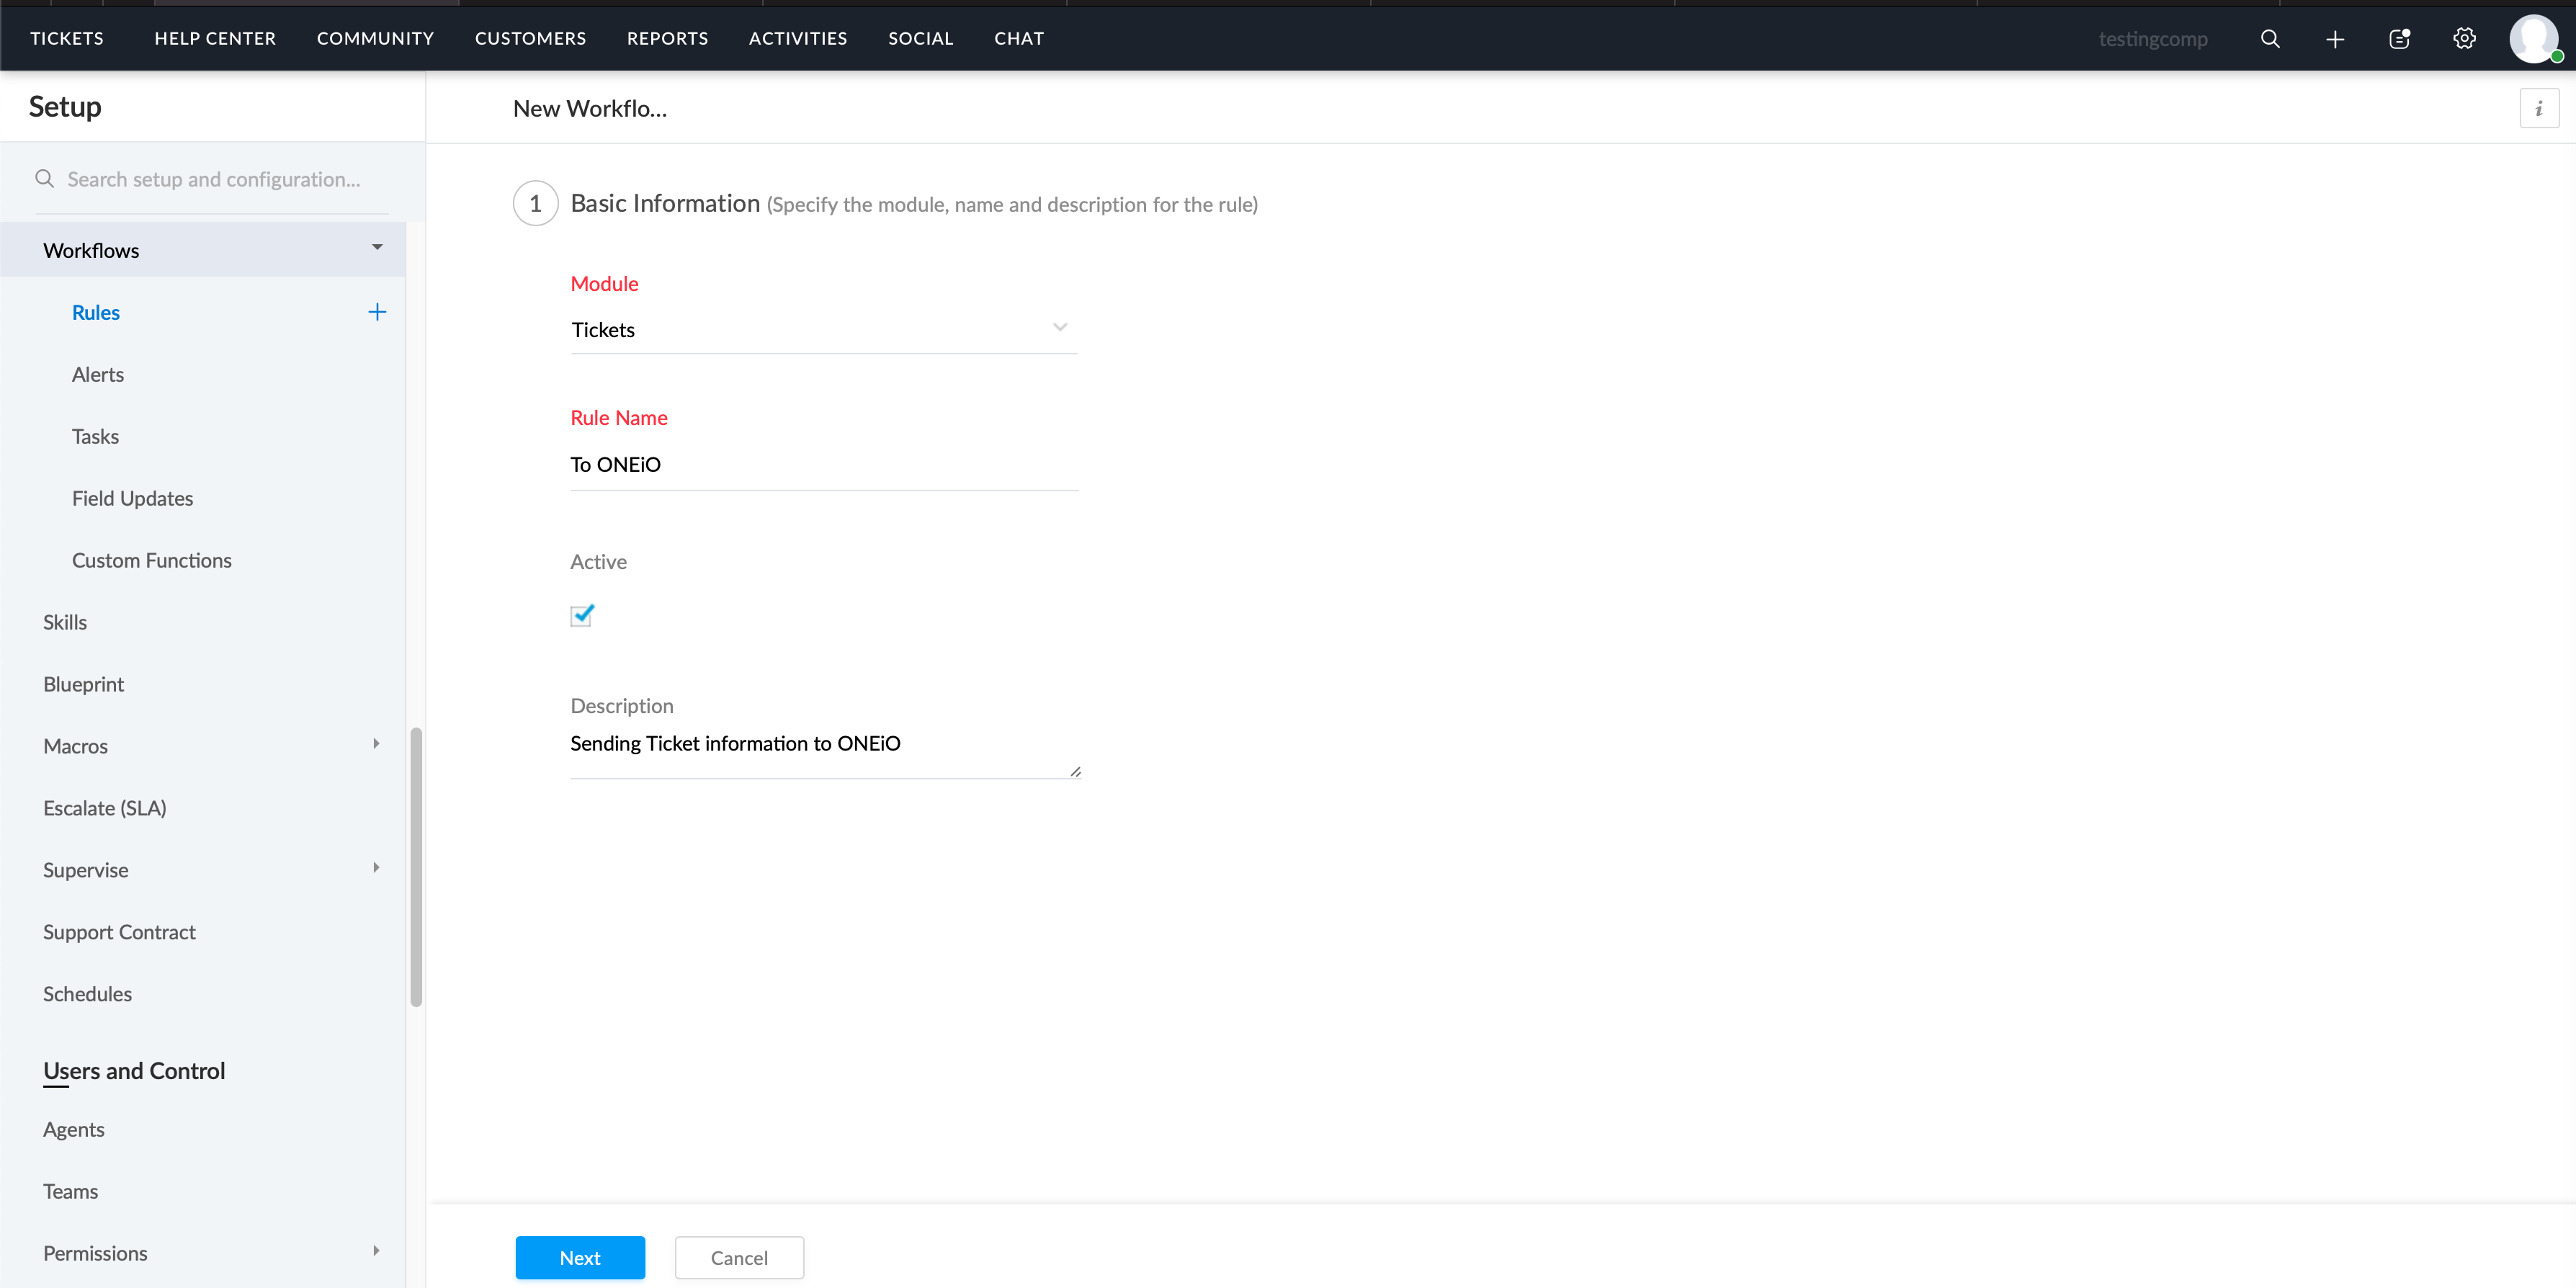
Task: Click the testingcomp portal name
Action: [x=2153, y=39]
